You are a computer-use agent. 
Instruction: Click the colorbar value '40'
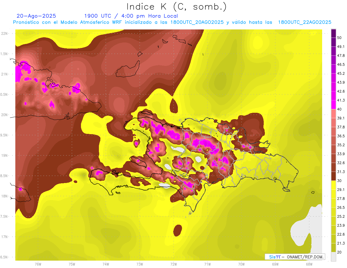pos(339,109)
